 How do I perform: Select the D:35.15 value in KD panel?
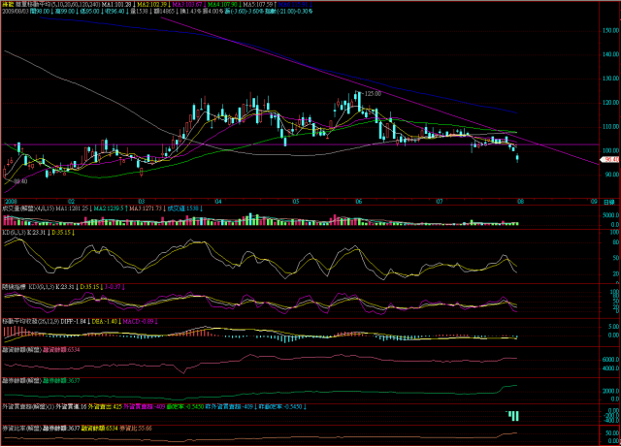(x=61, y=233)
